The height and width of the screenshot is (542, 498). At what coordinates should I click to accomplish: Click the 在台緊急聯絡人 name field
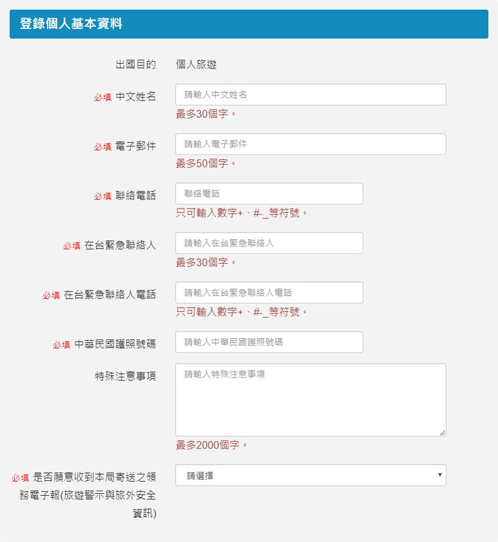[269, 243]
